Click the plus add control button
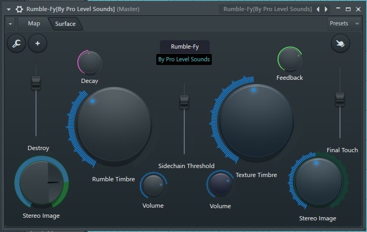The height and width of the screenshot is (232, 367). [x=38, y=43]
